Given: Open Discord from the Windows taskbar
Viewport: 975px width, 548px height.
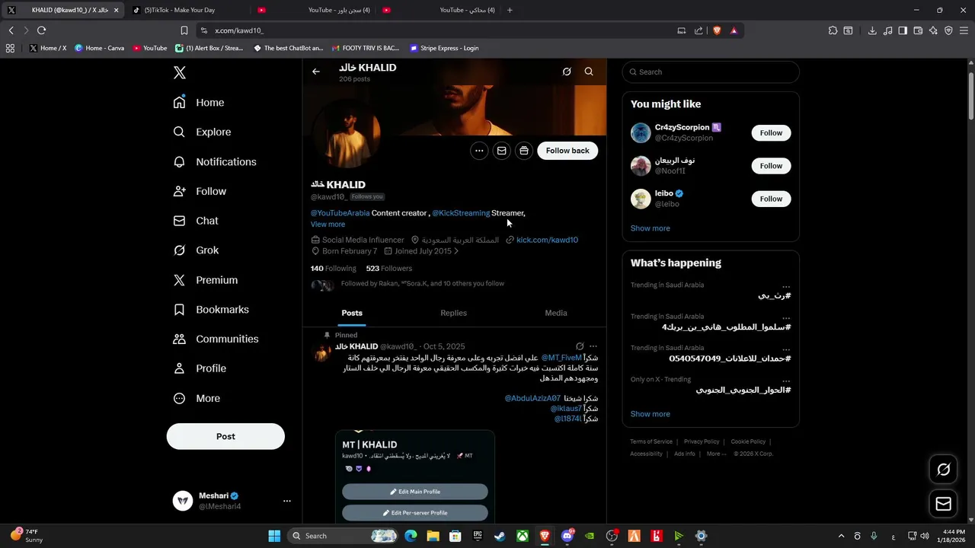Looking at the screenshot, I should (567, 536).
